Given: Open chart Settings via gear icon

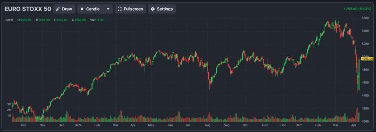Looking at the screenshot, I should [153, 9].
